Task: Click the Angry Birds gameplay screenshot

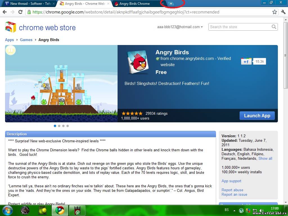Action: 61,84
